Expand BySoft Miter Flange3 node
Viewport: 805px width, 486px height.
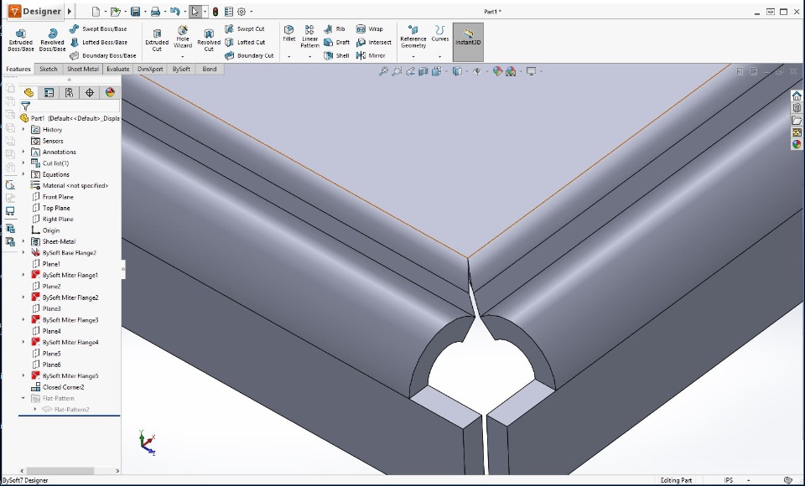23,320
